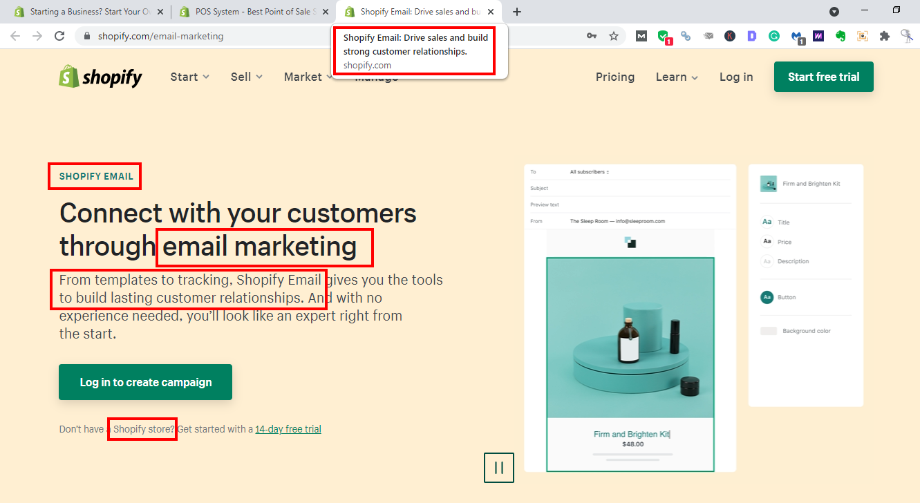Click Log in to create campaign button
The width and height of the screenshot is (920, 503).
pyautogui.click(x=145, y=382)
